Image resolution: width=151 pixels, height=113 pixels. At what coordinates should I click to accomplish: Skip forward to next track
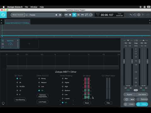tap(82, 15)
